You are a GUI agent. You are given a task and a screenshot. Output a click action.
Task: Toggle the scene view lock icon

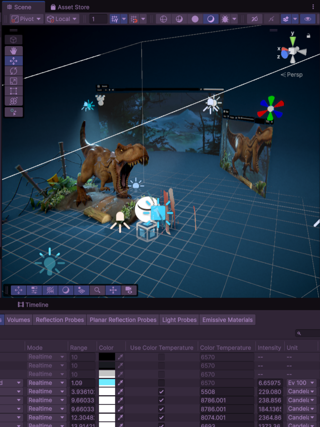click(x=308, y=36)
